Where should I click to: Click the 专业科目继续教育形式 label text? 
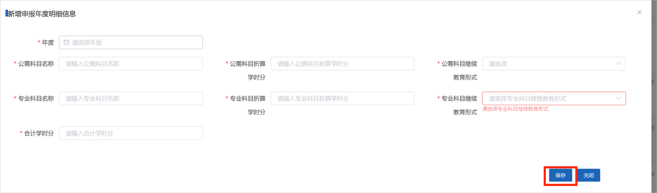[x=459, y=98]
